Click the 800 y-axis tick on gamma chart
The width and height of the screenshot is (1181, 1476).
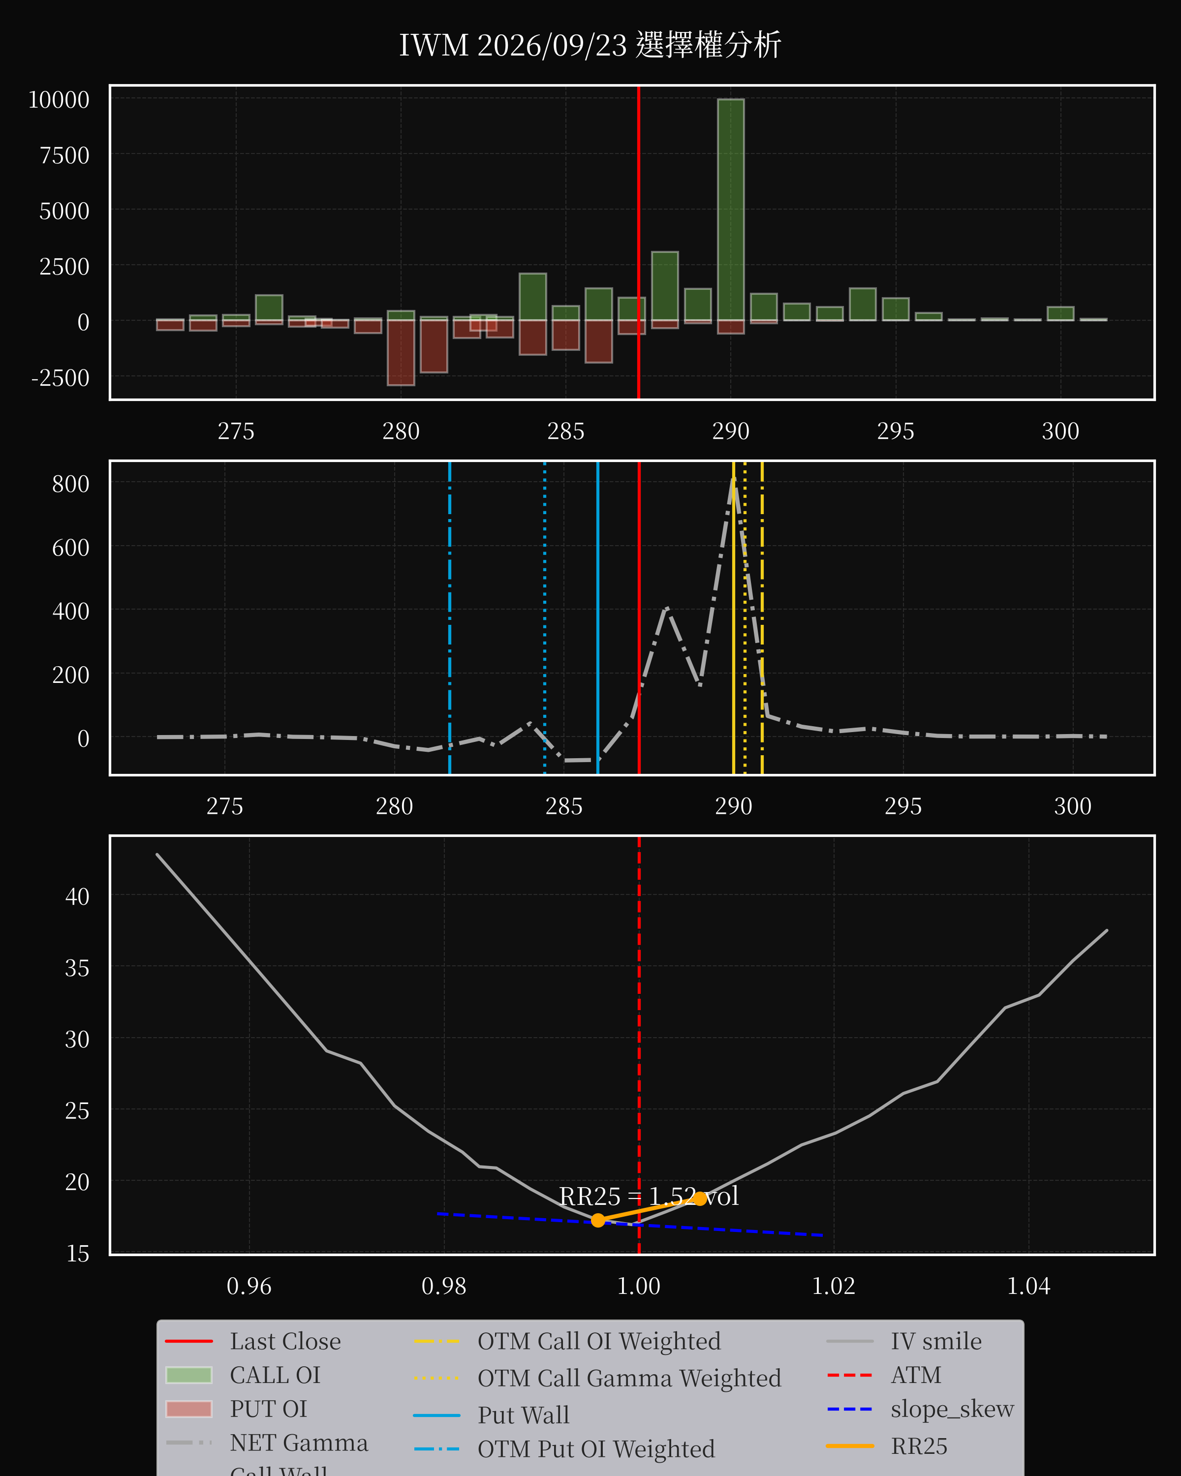click(x=70, y=484)
